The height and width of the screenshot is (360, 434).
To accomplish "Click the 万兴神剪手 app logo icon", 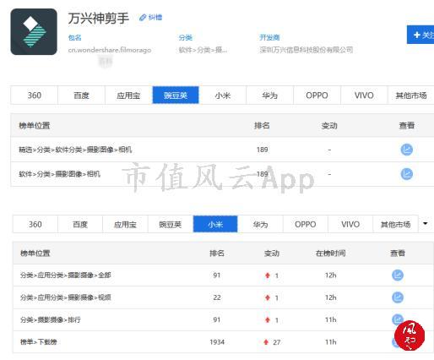I will [x=34, y=31].
